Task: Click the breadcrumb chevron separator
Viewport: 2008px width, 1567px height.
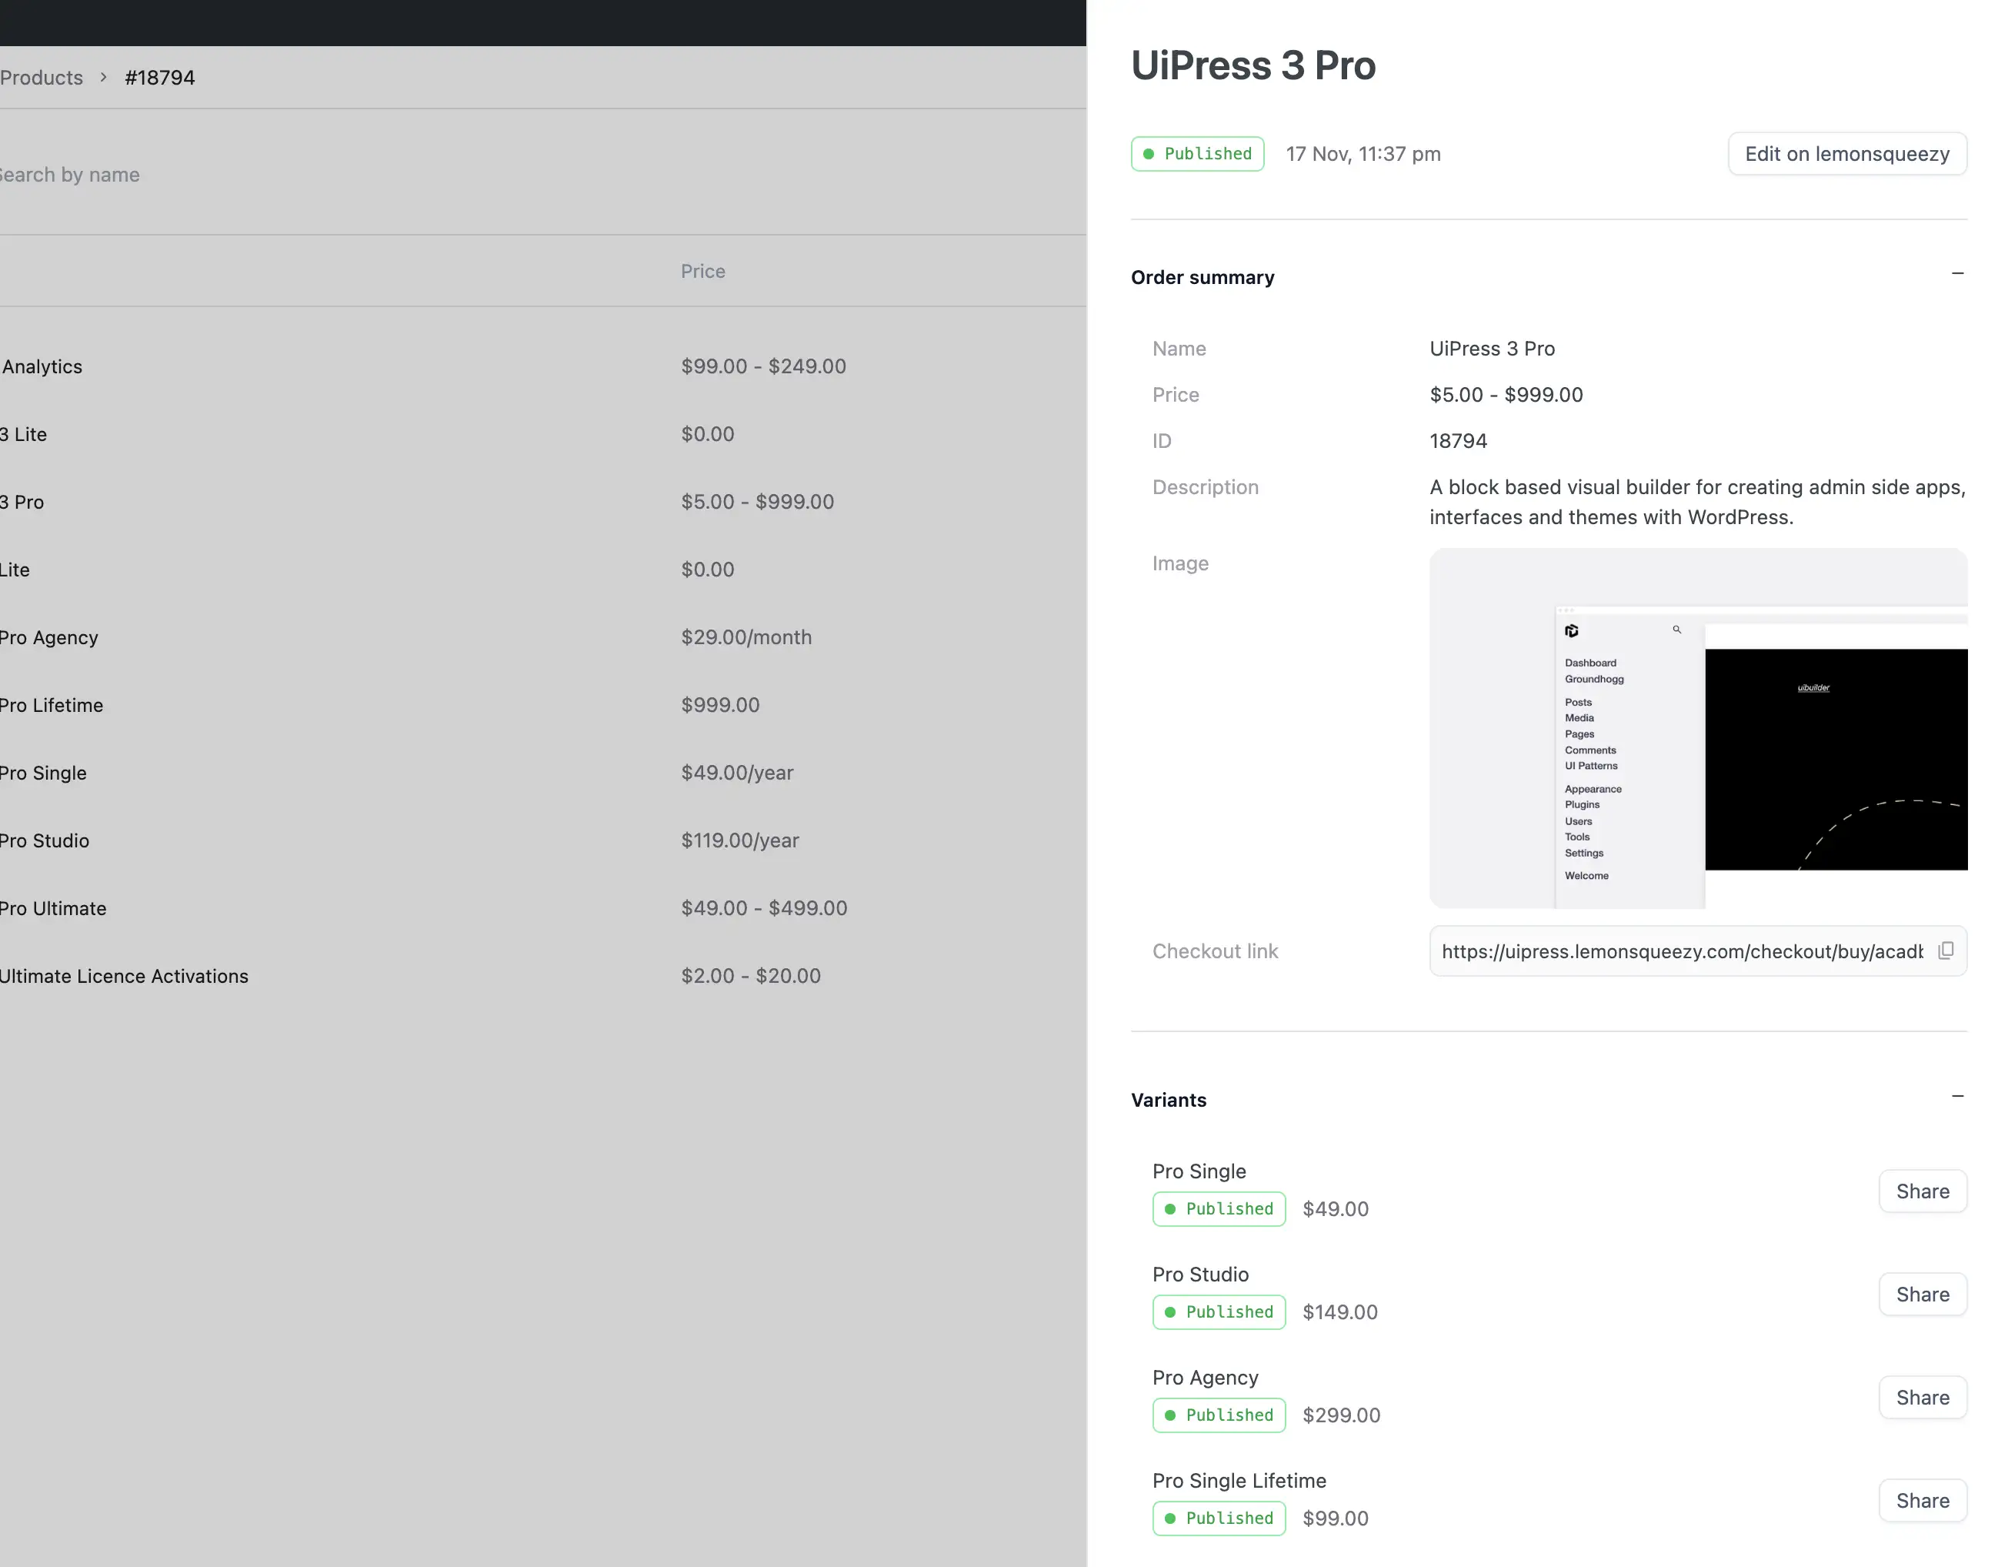Action: click(104, 77)
